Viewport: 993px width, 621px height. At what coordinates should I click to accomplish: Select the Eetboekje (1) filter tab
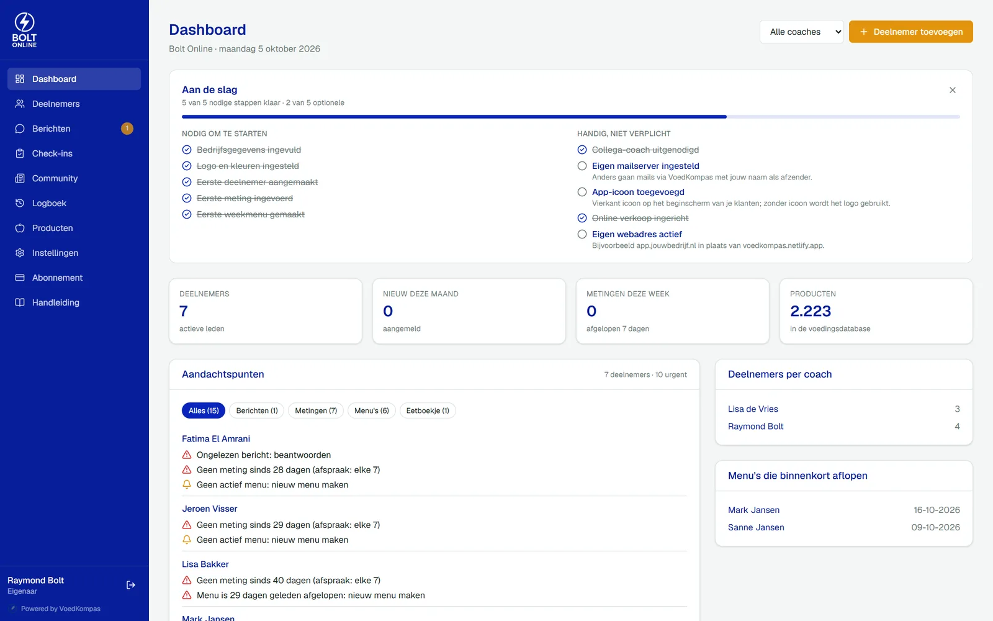pyautogui.click(x=428, y=410)
